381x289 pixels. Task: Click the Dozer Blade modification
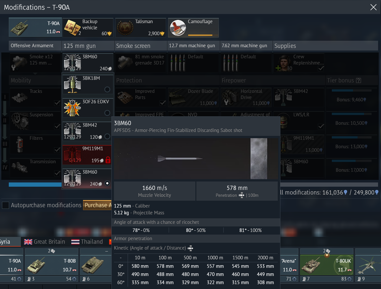point(193,97)
